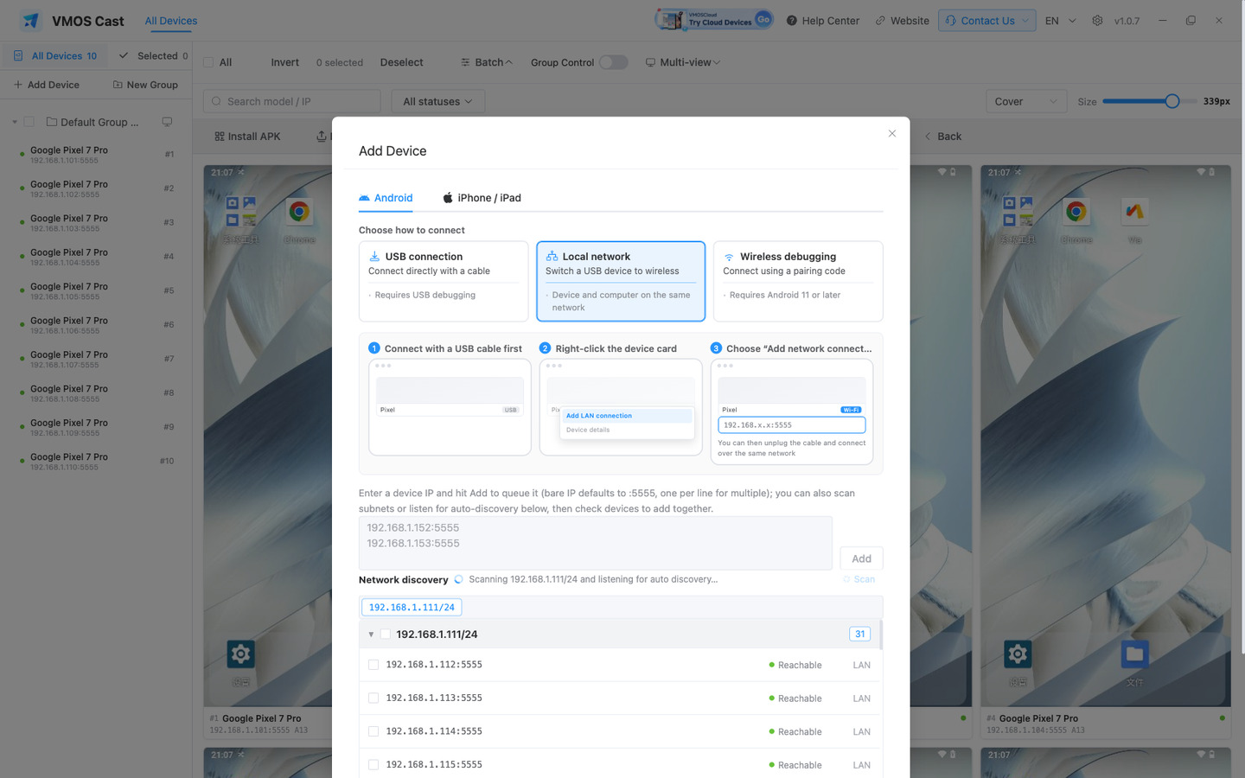Click the Android robot icon in dialog
Image resolution: width=1245 pixels, height=778 pixels.
click(364, 198)
